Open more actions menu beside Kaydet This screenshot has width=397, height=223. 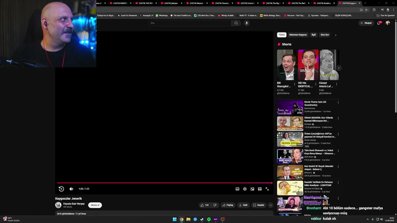(x=270, y=205)
